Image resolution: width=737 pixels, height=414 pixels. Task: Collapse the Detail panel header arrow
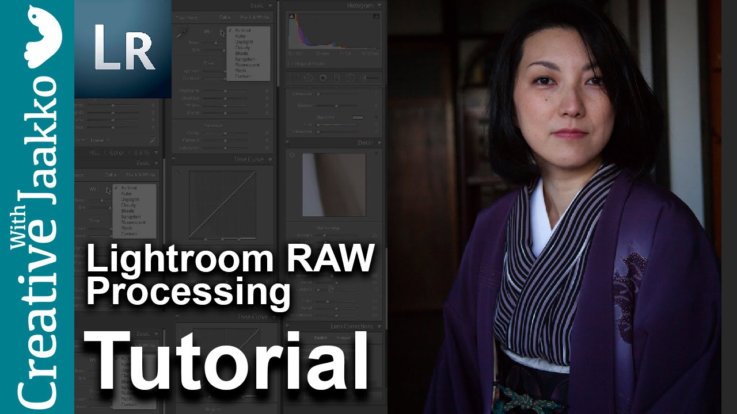coord(379,143)
